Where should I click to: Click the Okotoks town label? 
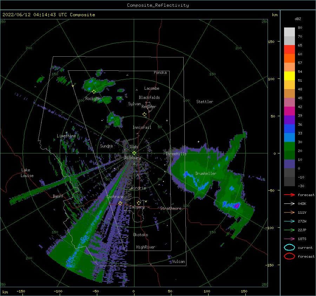(x=140, y=235)
